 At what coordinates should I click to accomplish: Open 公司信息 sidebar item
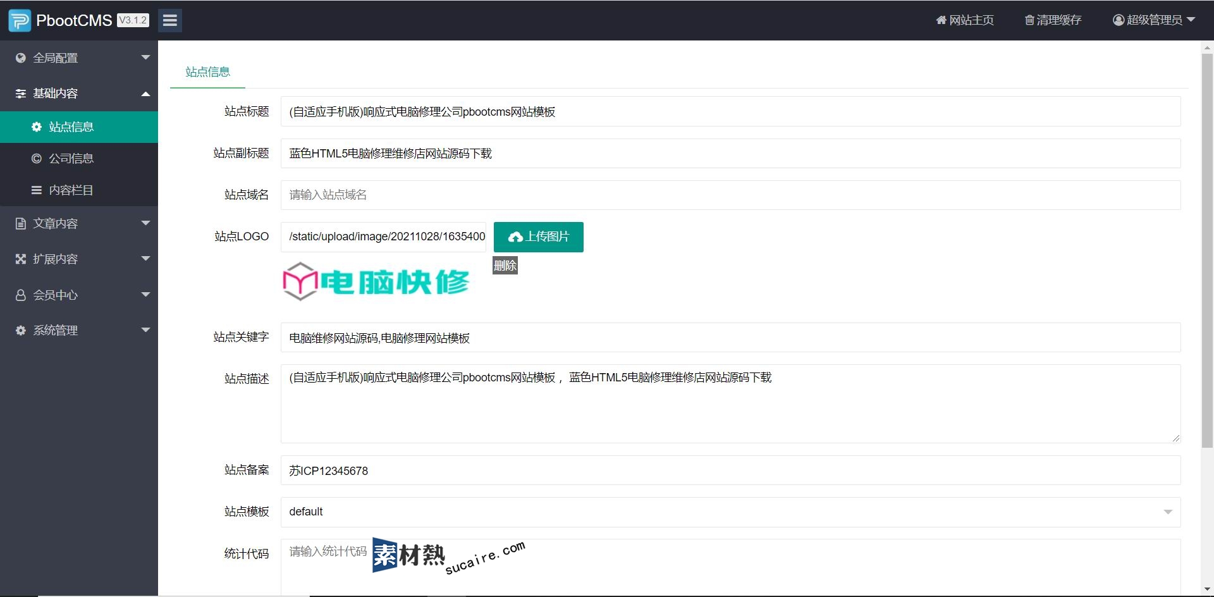(79, 159)
